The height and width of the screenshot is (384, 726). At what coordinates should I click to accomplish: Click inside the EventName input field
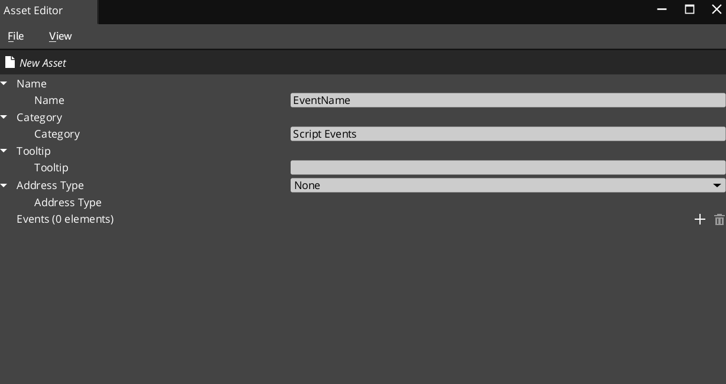tap(508, 100)
